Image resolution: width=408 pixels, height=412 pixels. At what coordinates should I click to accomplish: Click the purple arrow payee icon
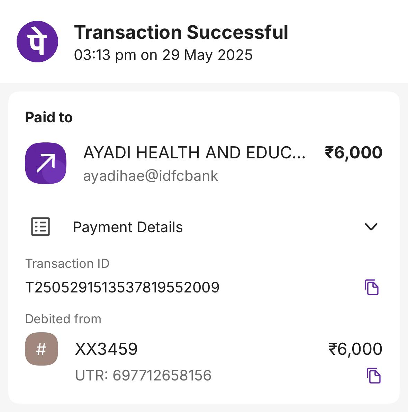click(x=46, y=163)
